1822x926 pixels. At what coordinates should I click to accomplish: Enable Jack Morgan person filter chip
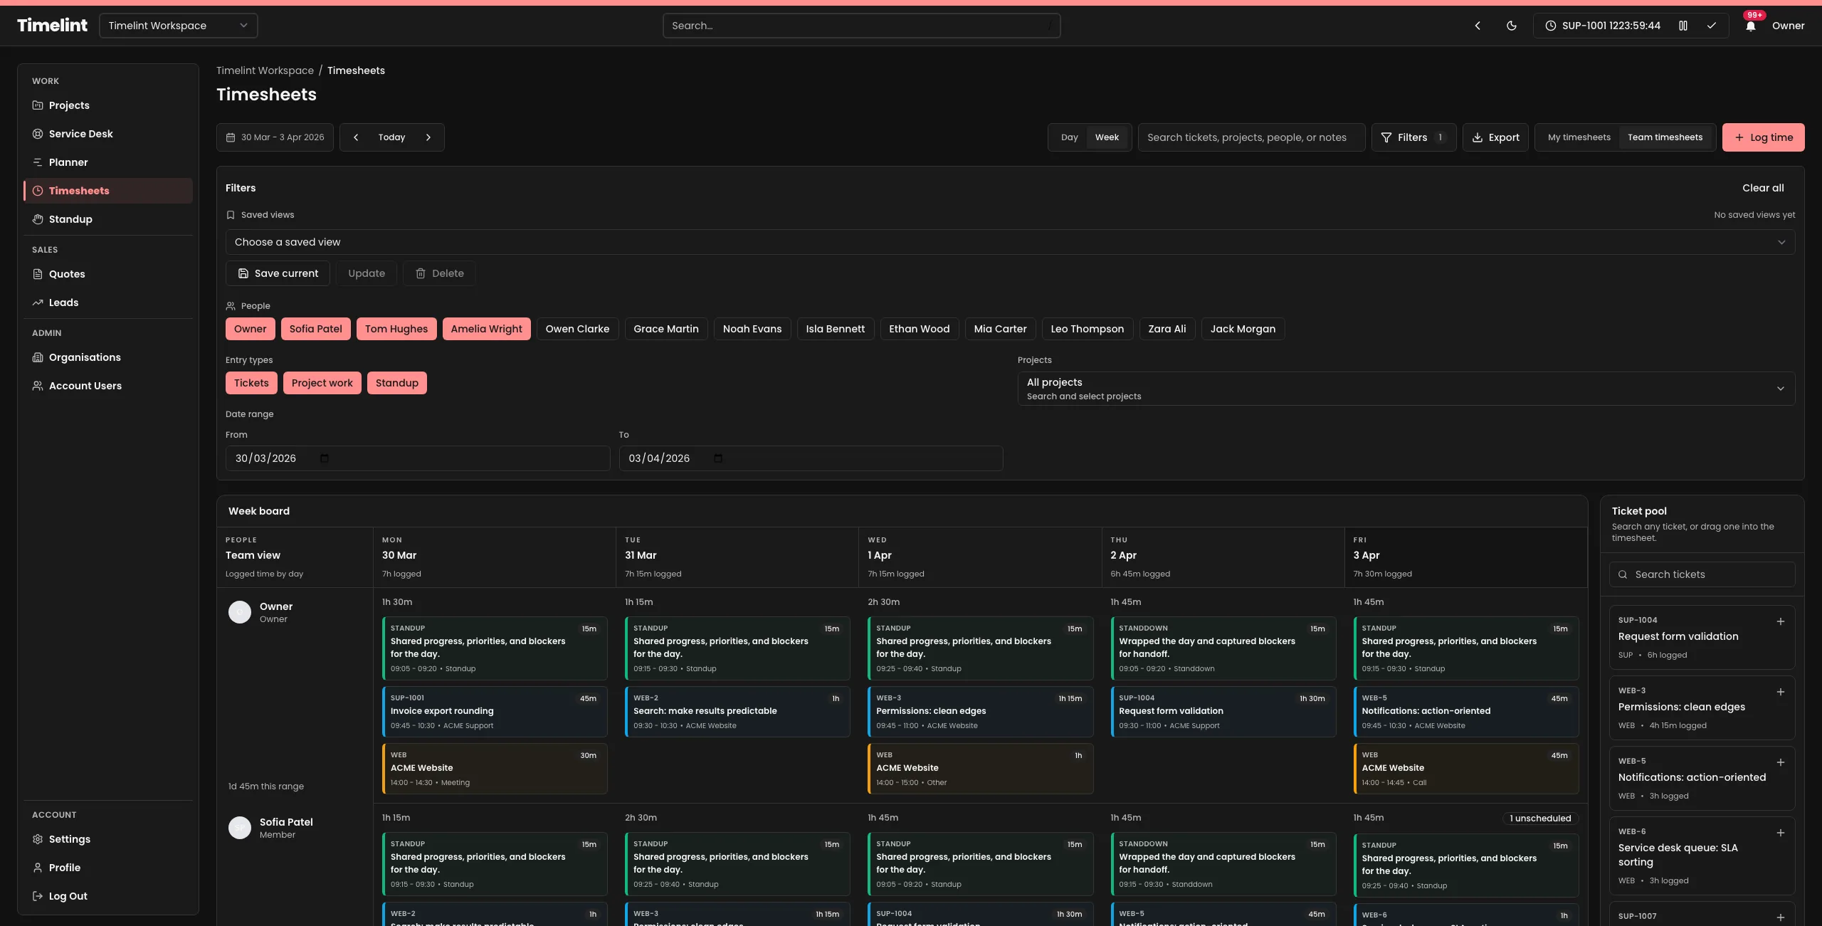tap(1243, 329)
